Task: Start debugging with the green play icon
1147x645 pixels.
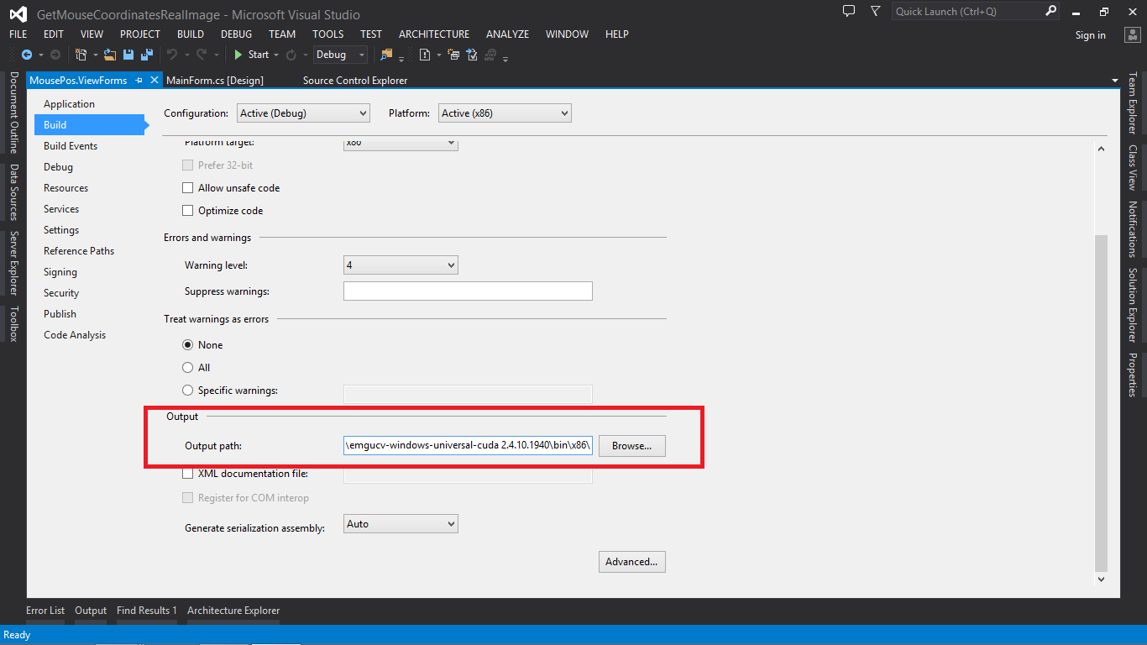Action: (x=238, y=55)
